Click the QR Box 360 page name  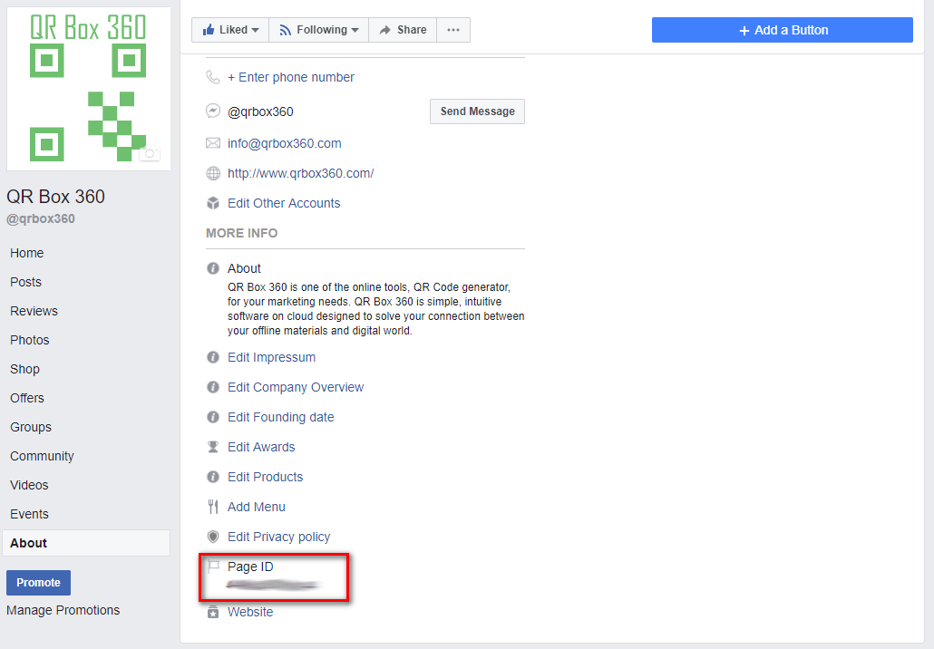point(55,197)
